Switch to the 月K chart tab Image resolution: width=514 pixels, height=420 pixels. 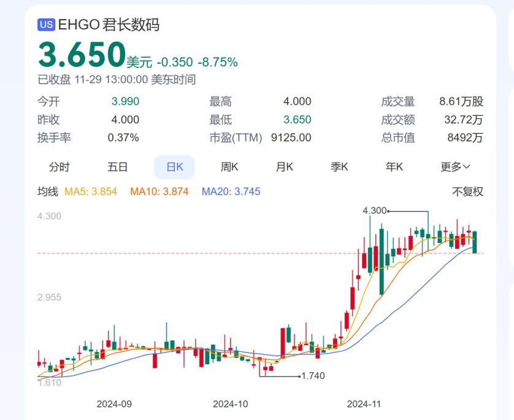(284, 167)
